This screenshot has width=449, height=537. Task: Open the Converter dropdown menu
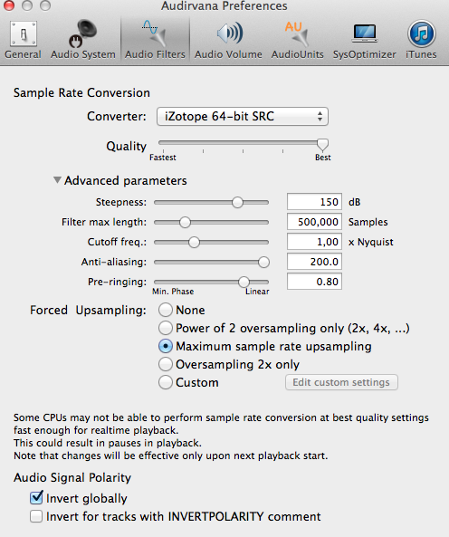tap(243, 117)
